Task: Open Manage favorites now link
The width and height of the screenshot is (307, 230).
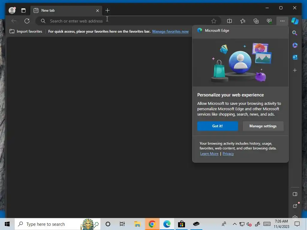Action: pyautogui.click(x=170, y=31)
